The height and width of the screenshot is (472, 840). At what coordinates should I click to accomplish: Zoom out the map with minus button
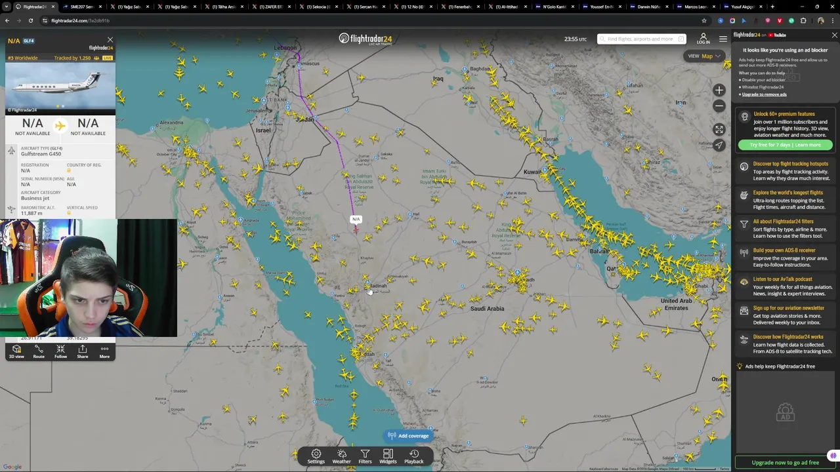(719, 106)
